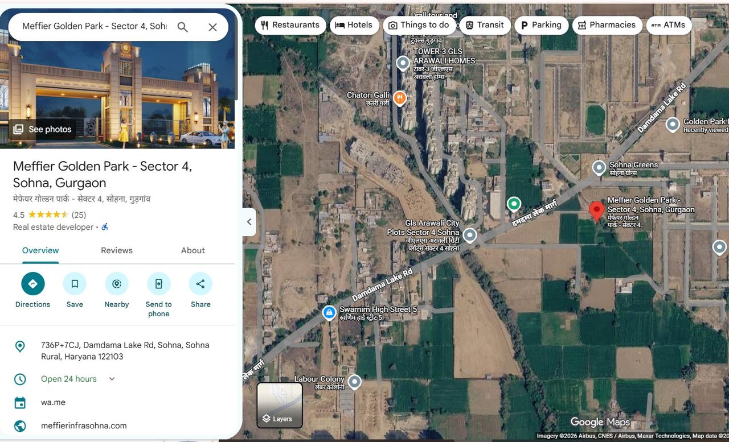Switch to the About tab
This screenshot has height=442, width=729.
coord(193,250)
